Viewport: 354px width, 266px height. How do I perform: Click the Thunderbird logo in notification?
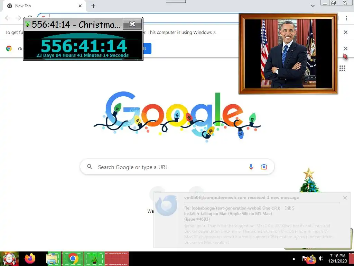(x=167, y=205)
